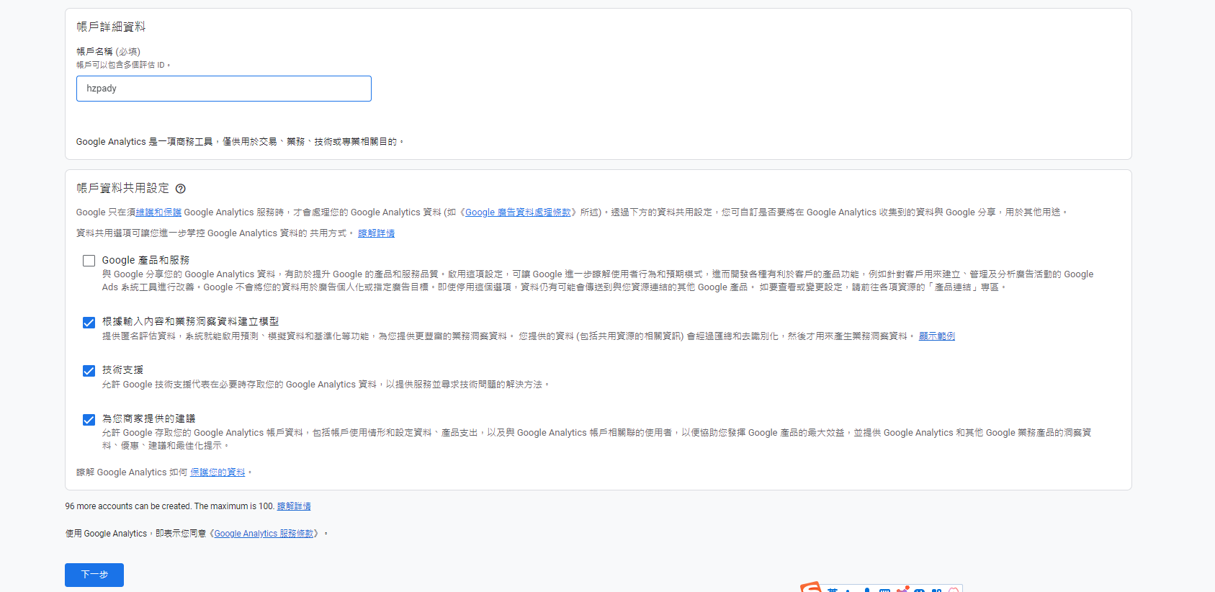This screenshot has height=592, width=1215.
Task: Click the 下一步 button
Action: point(94,575)
